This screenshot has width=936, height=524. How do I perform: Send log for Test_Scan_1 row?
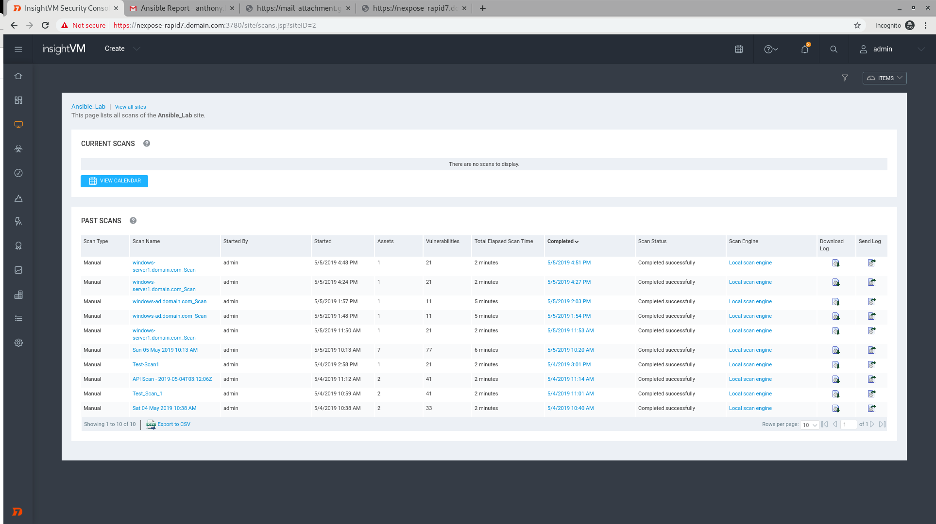[872, 394]
